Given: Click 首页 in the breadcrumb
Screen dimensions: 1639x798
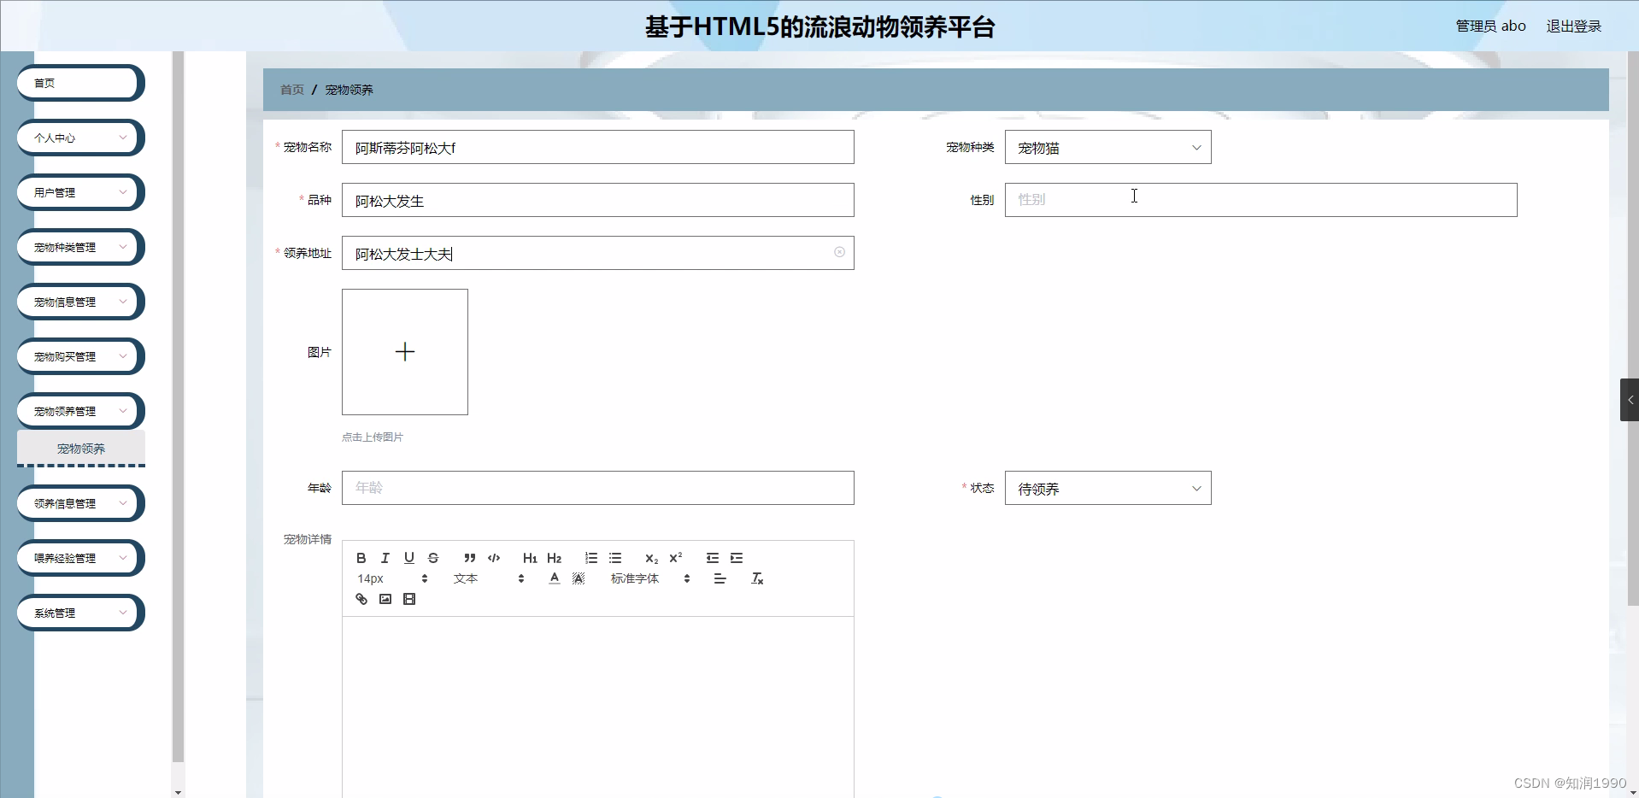Looking at the screenshot, I should pyautogui.click(x=291, y=89).
